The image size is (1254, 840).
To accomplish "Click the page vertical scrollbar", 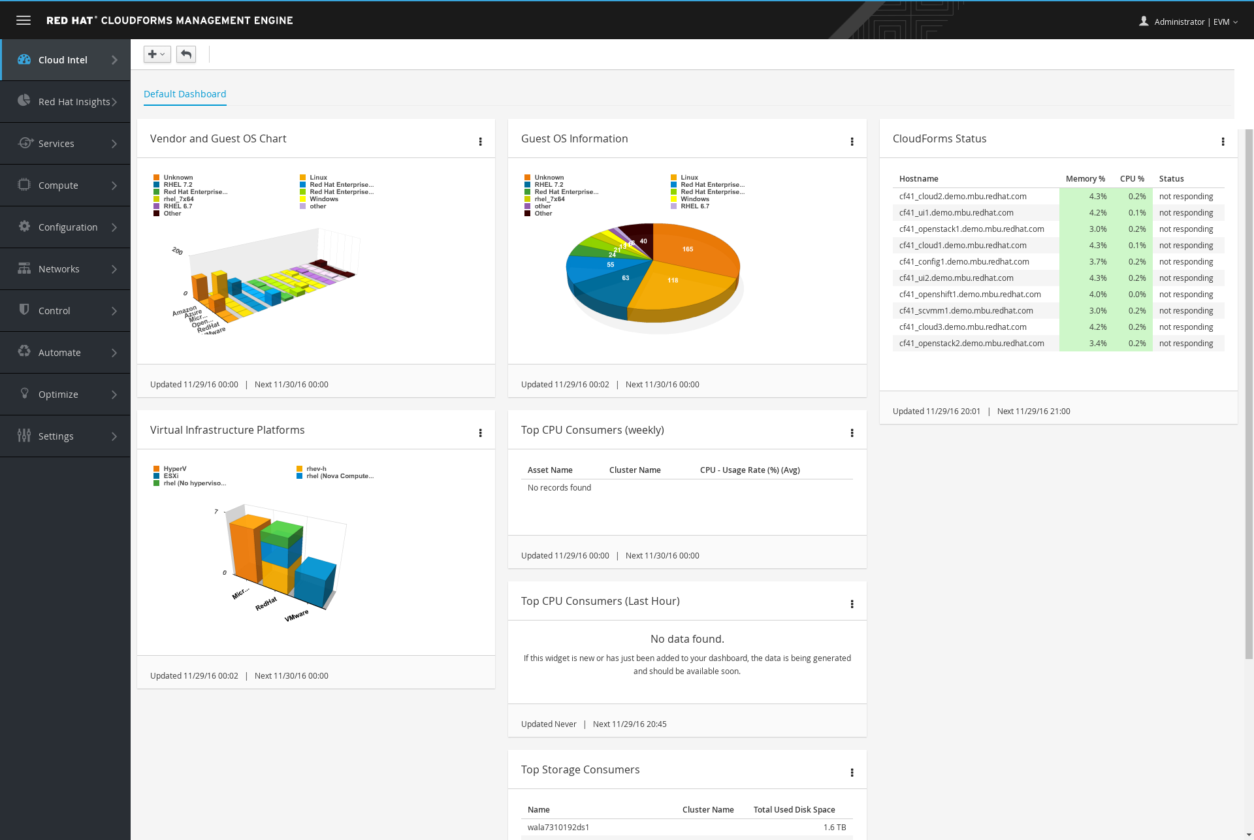I will (x=1249, y=394).
